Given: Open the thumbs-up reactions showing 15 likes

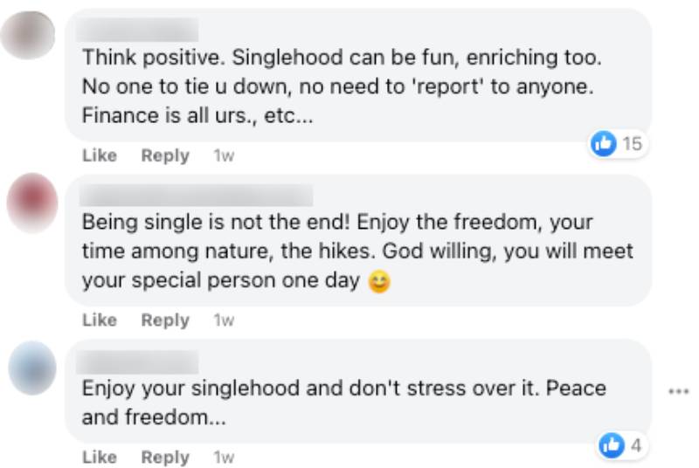Looking at the screenshot, I should tap(618, 144).
